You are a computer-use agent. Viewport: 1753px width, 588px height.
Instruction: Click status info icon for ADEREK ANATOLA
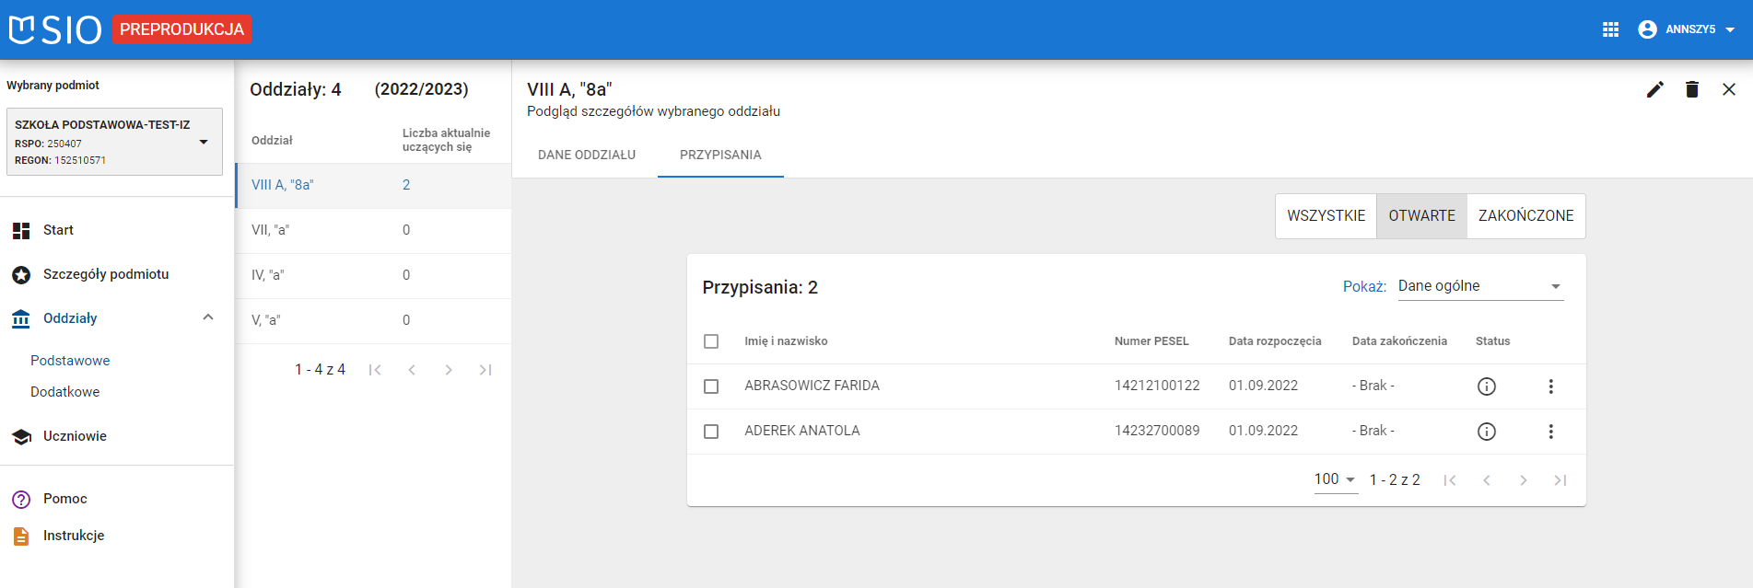[1486, 432]
